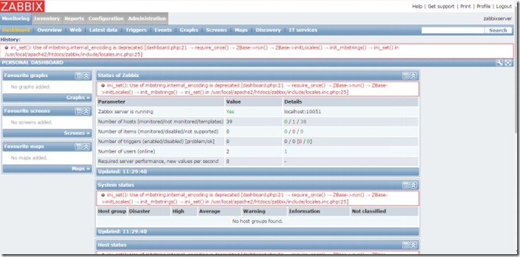Click the ZABBIX logo
Viewport: 520px width, 257px height.
coord(23,6)
